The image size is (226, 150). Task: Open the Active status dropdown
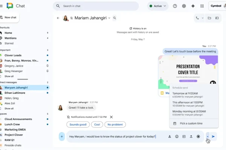point(158,6)
